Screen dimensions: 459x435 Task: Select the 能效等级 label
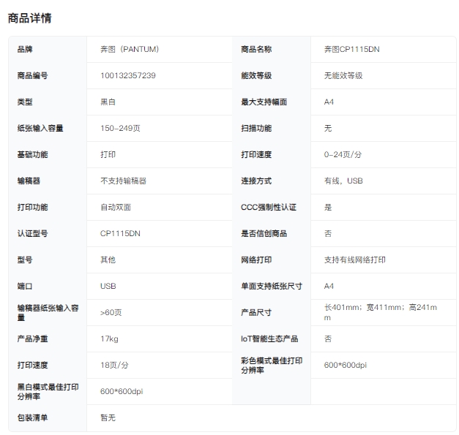pos(256,75)
